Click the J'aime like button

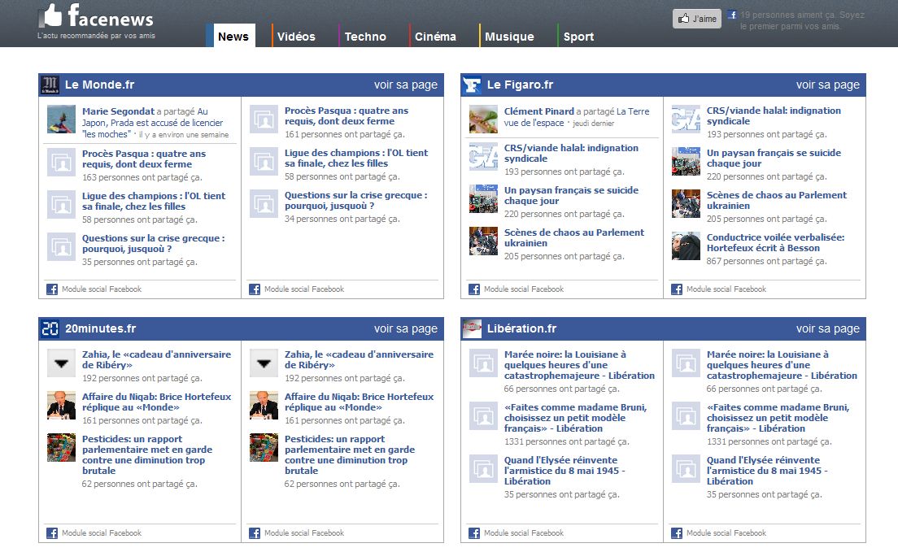point(697,19)
